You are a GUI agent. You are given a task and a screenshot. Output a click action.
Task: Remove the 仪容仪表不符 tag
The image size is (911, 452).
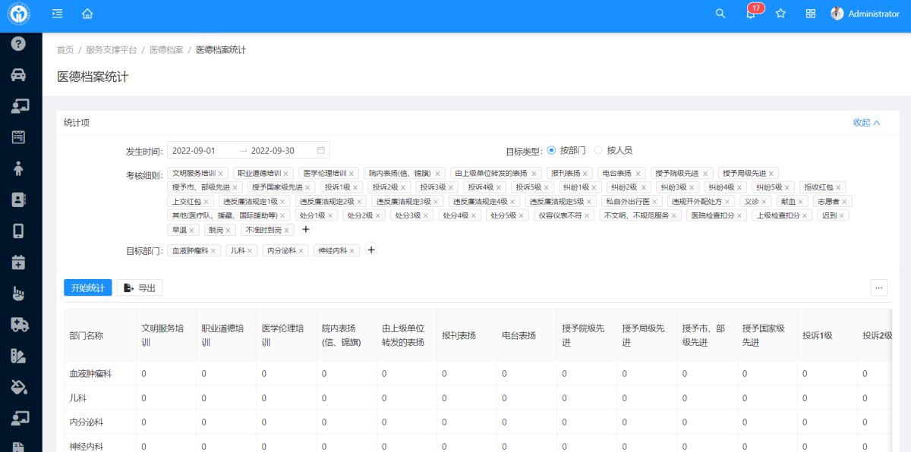(x=588, y=215)
